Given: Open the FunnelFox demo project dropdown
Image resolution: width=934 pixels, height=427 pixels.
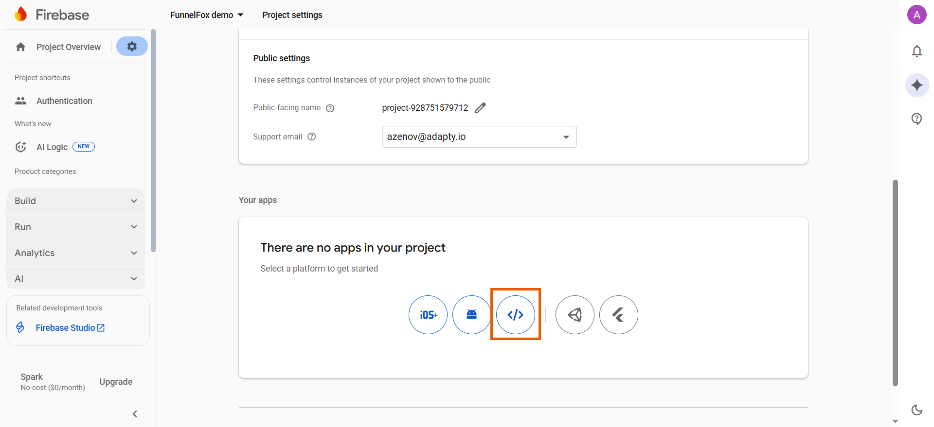Looking at the screenshot, I should click(x=207, y=15).
